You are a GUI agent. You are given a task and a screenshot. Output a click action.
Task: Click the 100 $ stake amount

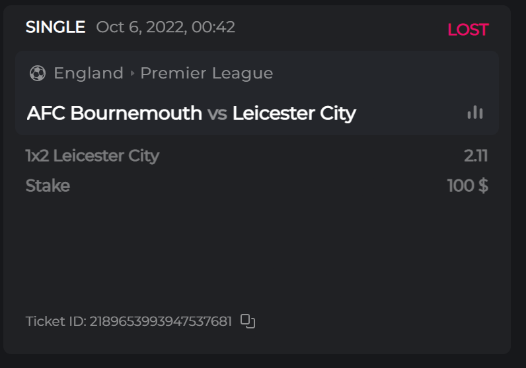(467, 186)
